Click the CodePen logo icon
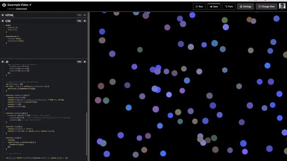The width and height of the screenshot is (287, 161). [x=4, y=5]
